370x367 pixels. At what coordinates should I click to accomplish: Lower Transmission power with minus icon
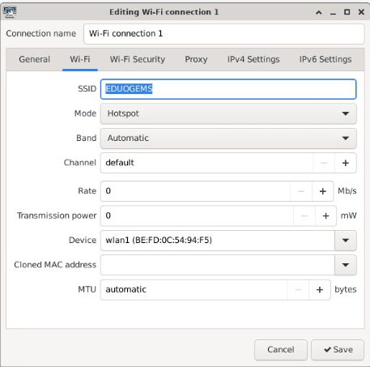304,216
